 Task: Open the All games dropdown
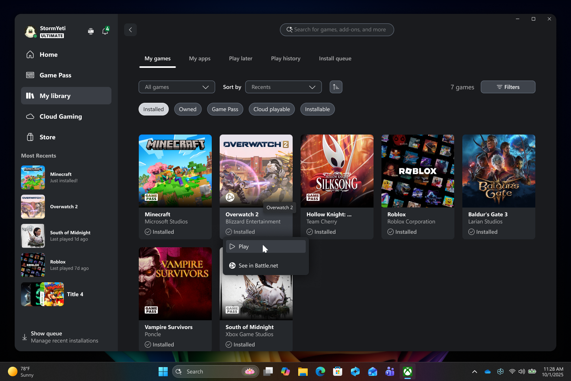(x=177, y=87)
